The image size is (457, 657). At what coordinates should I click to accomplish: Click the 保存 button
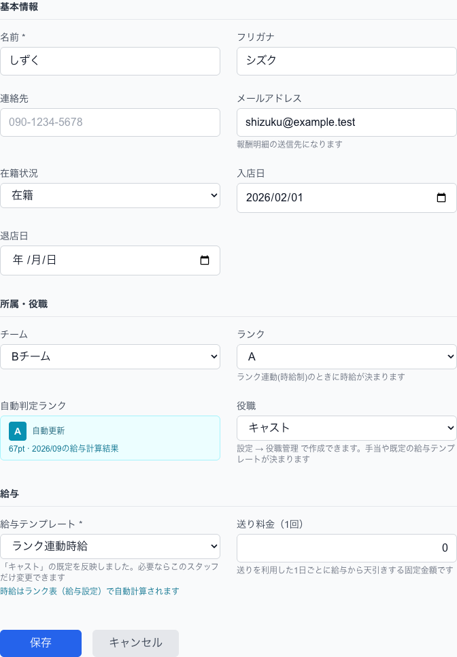click(41, 643)
